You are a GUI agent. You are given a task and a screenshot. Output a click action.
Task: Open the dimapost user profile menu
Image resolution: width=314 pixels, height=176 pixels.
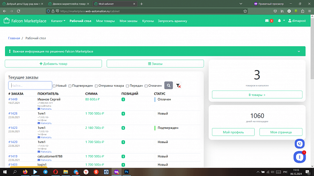(x=297, y=20)
